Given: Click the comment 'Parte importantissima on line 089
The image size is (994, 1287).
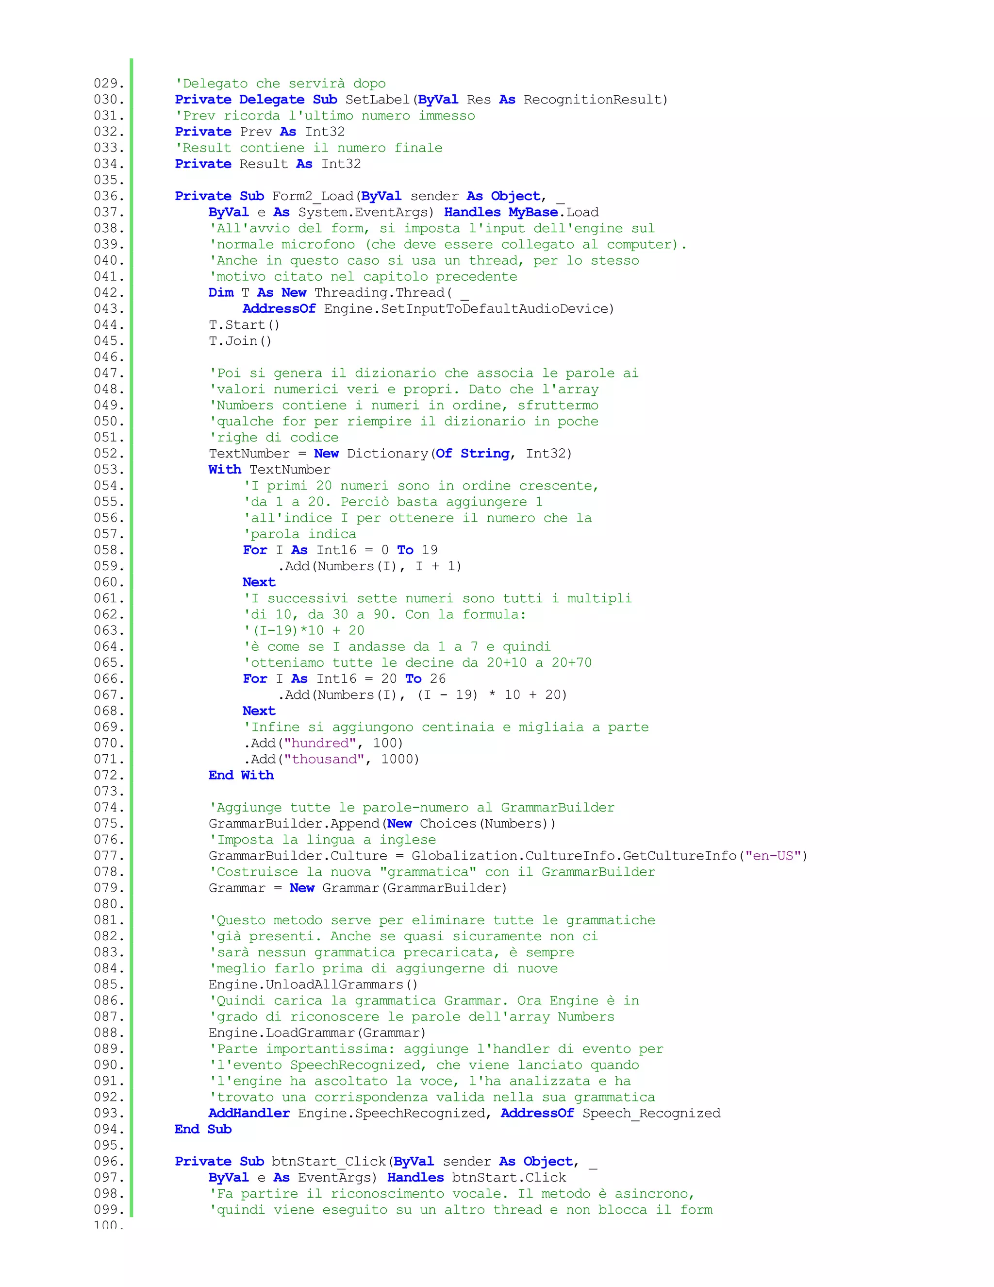Looking at the screenshot, I should click(x=436, y=1049).
